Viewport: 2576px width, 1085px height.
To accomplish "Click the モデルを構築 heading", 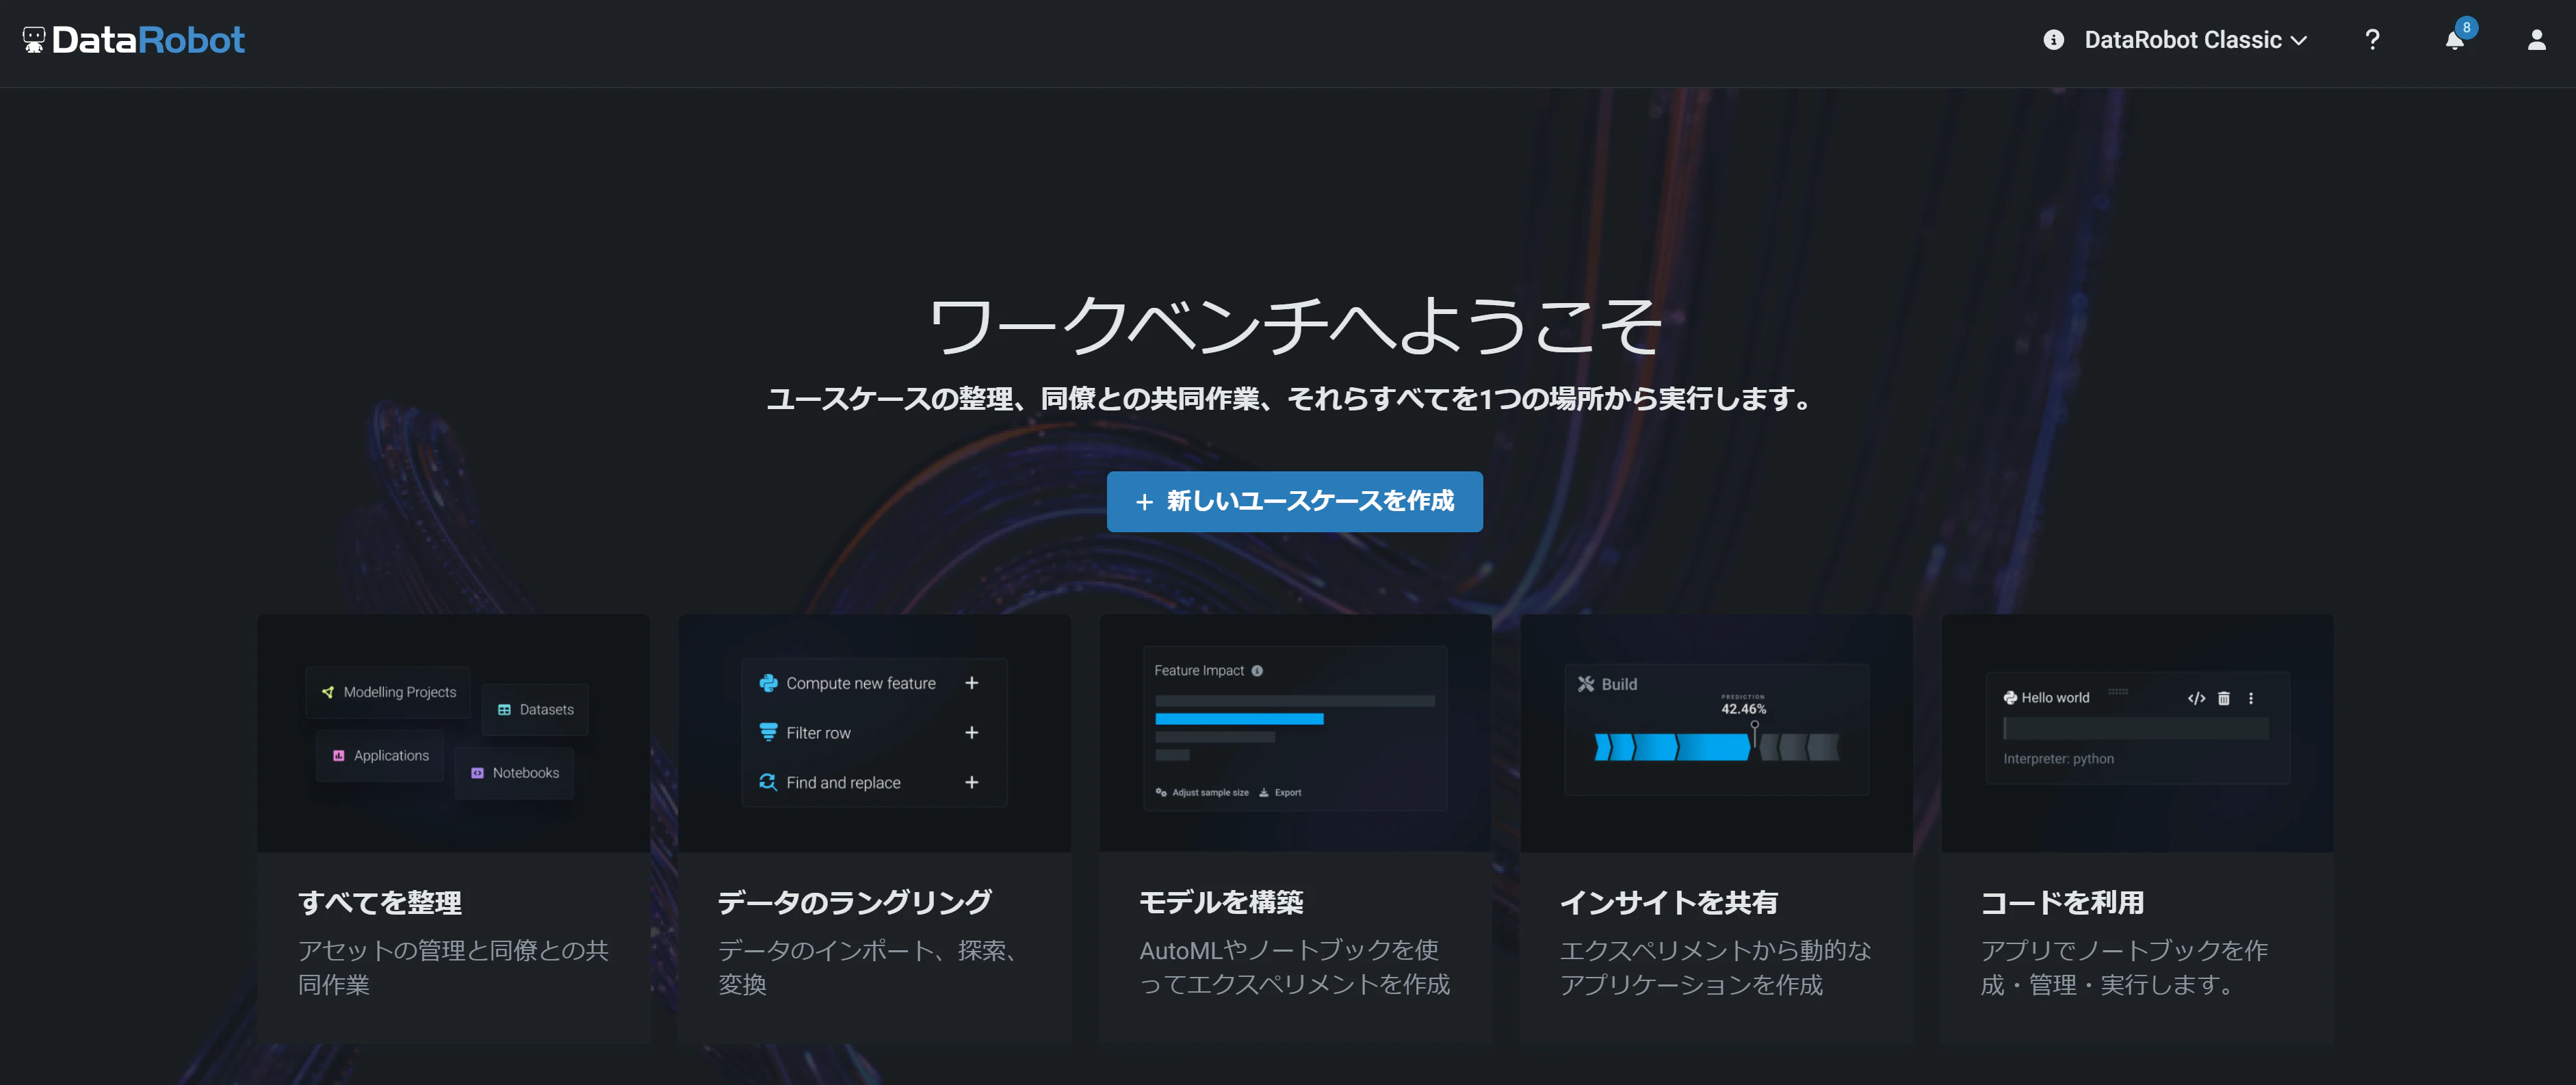I will (x=1221, y=902).
